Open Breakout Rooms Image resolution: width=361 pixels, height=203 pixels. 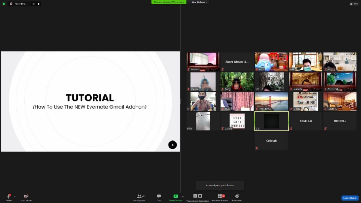point(220,198)
